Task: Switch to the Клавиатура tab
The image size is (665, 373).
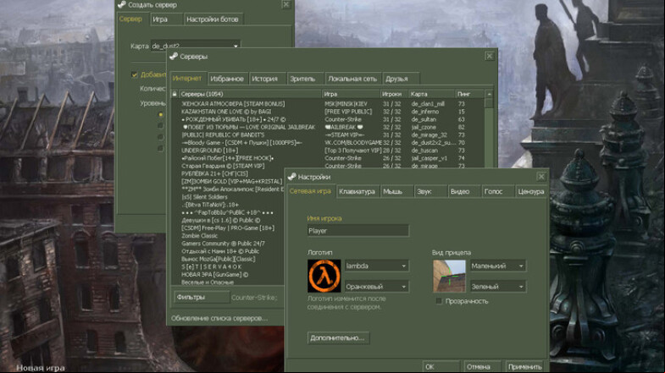Action: point(357,192)
